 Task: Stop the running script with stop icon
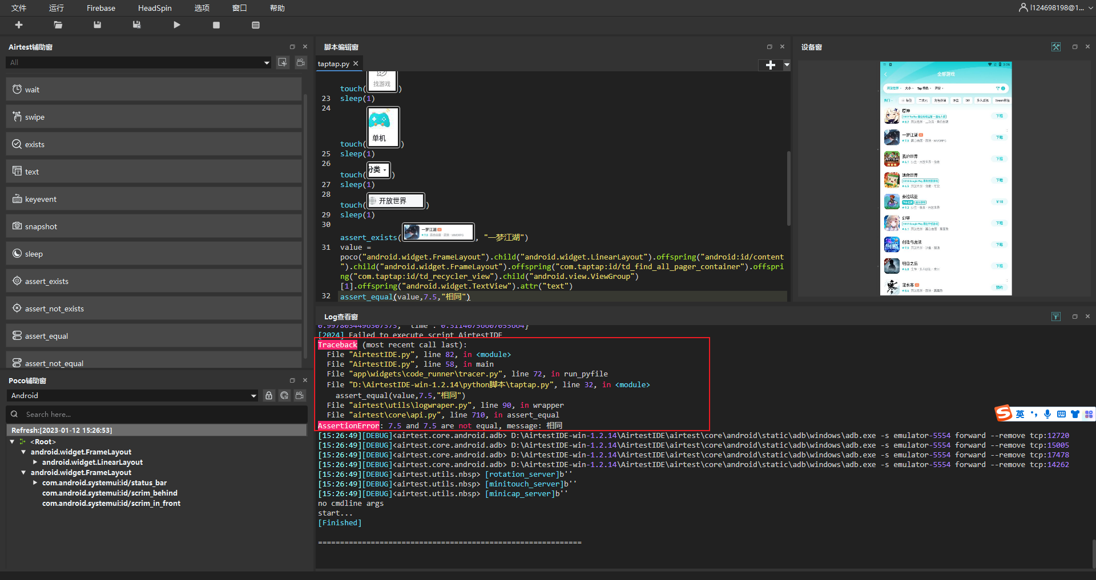[216, 25]
